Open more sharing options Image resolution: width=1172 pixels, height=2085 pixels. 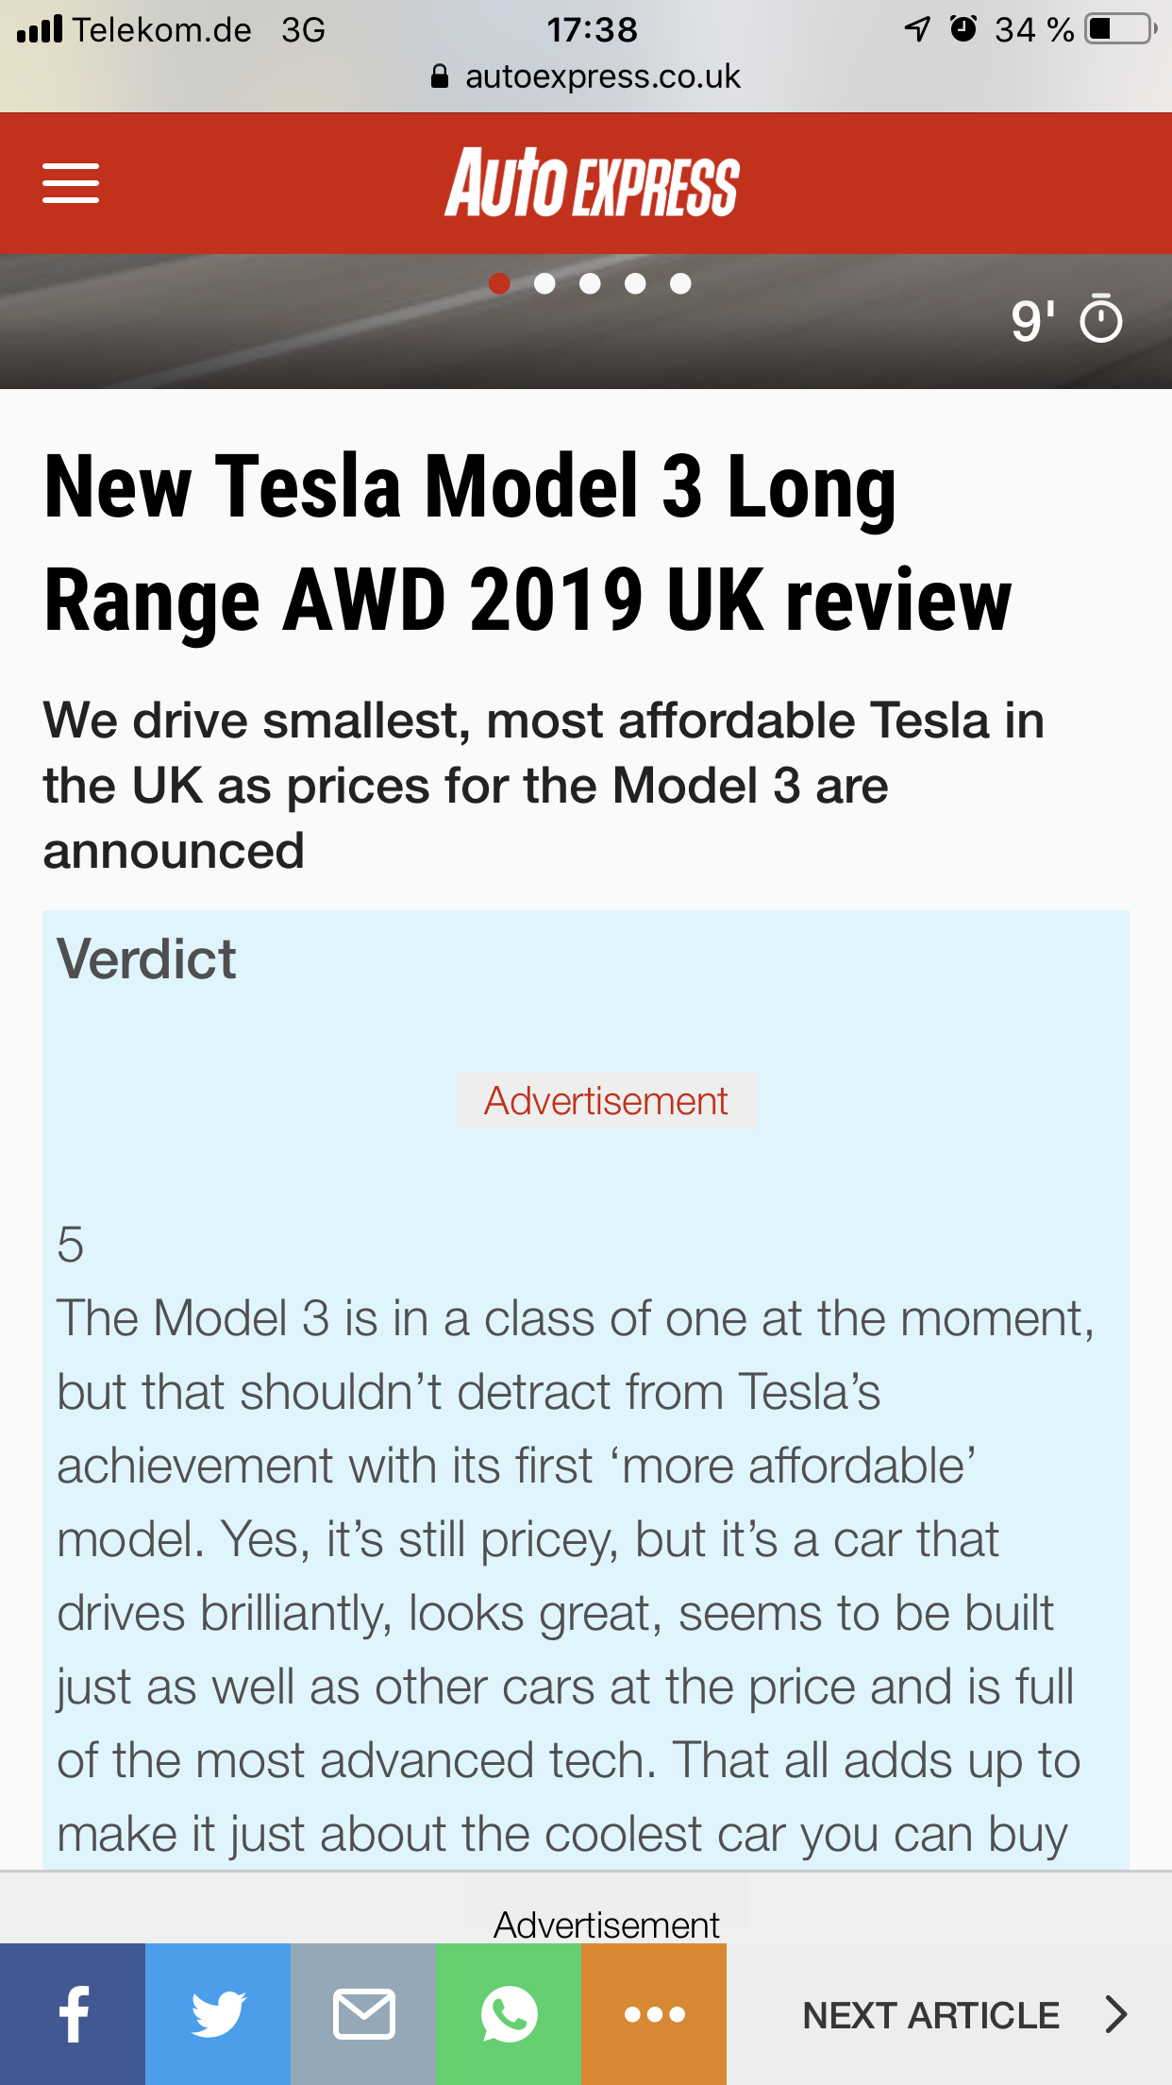coord(654,2014)
